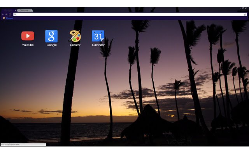Click the Themes bookmark favicon
This screenshot has height=155, width=249.
[4, 18]
